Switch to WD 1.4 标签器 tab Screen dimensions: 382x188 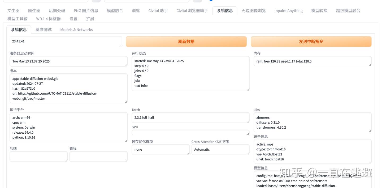coord(49,19)
